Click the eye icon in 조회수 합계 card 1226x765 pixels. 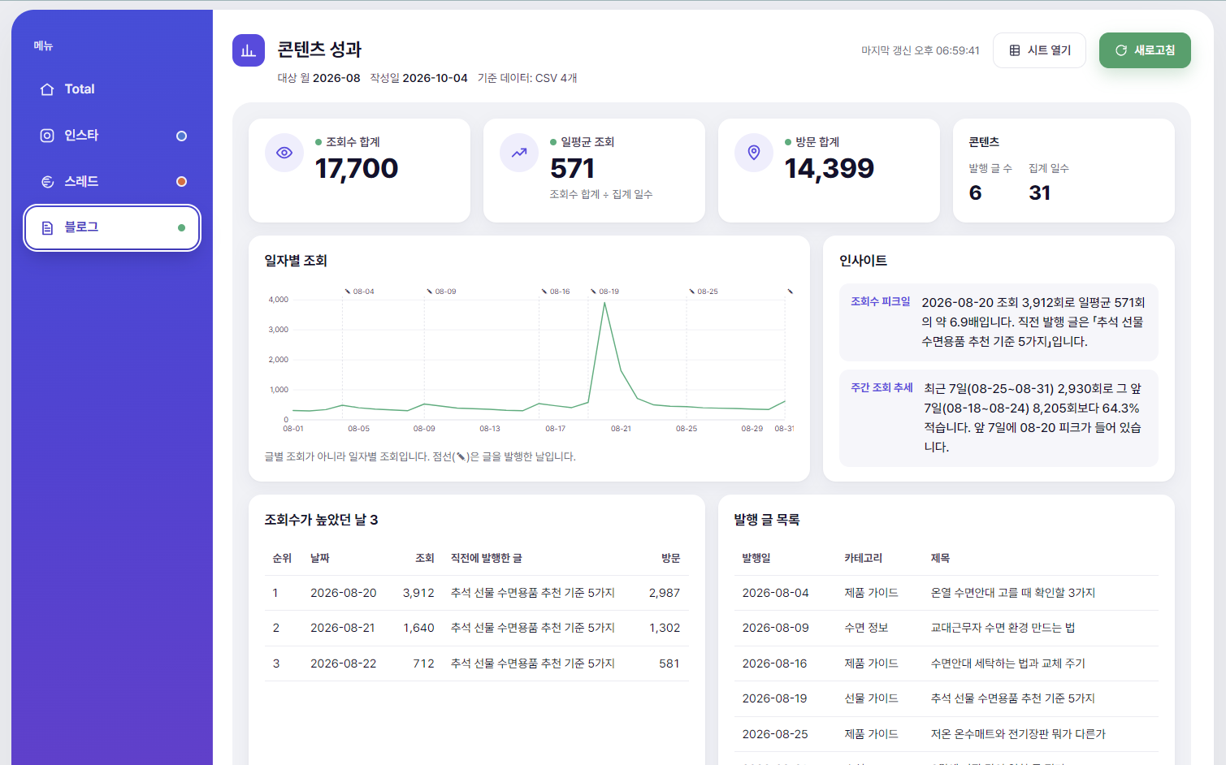[x=284, y=153]
